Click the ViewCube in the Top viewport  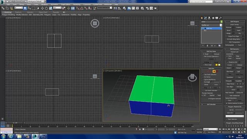(95, 23)
